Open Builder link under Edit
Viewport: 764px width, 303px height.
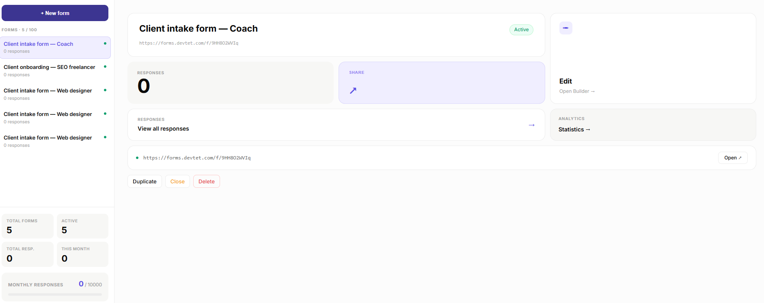577,91
